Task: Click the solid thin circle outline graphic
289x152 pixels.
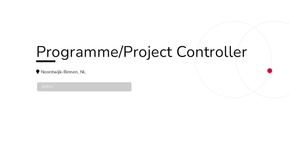Action: (263, 60)
